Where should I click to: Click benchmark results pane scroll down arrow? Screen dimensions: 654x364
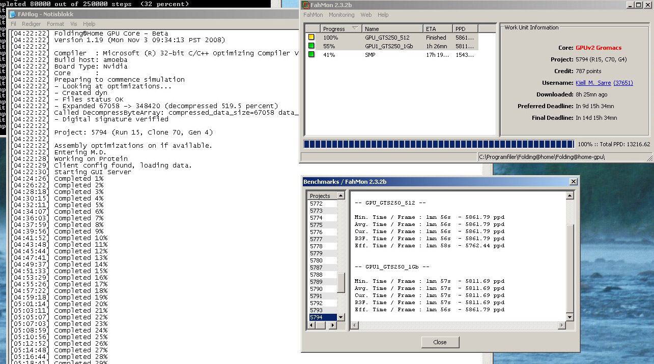pyautogui.click(x=570, y=317)
